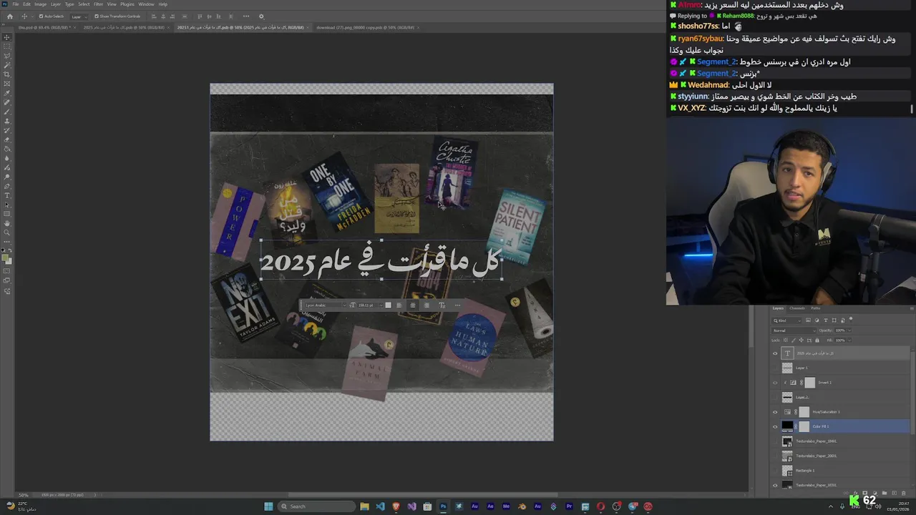Select the Eyedropper tool
This screenshot has height=515, width=916.
point(6,93)
